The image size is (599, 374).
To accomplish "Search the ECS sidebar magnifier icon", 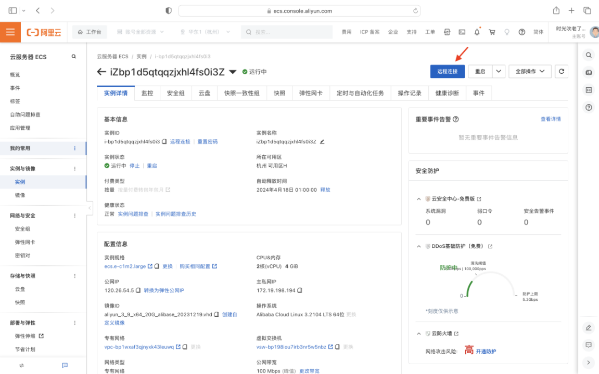I will 74,57.
